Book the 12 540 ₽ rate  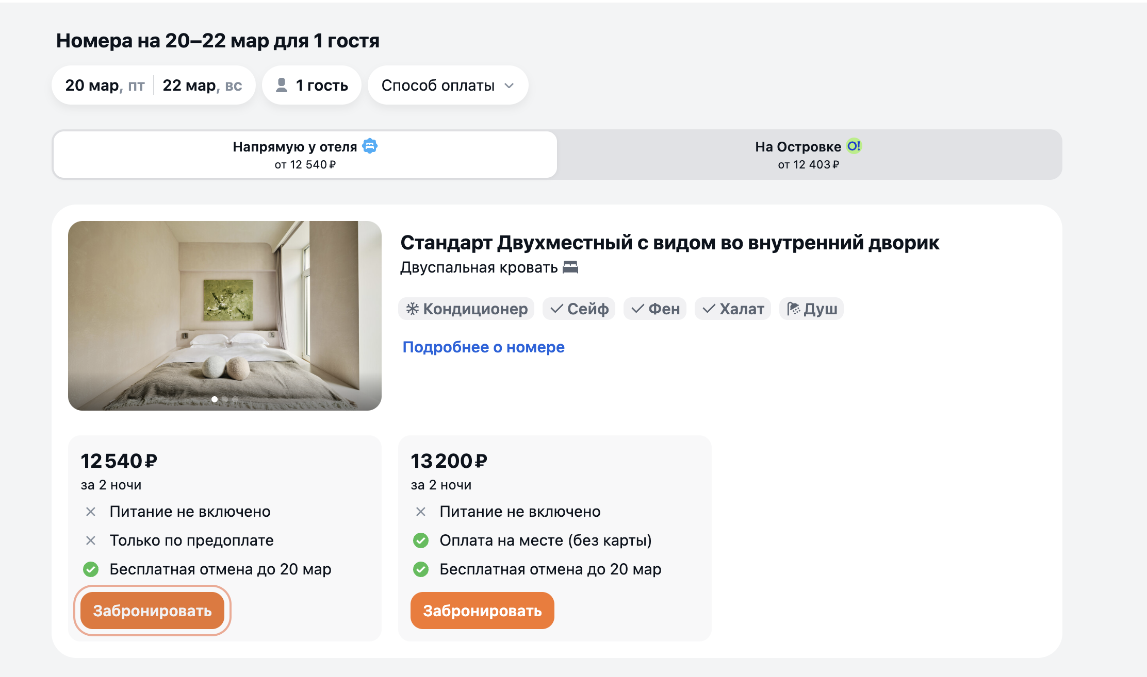coord(152,611)
